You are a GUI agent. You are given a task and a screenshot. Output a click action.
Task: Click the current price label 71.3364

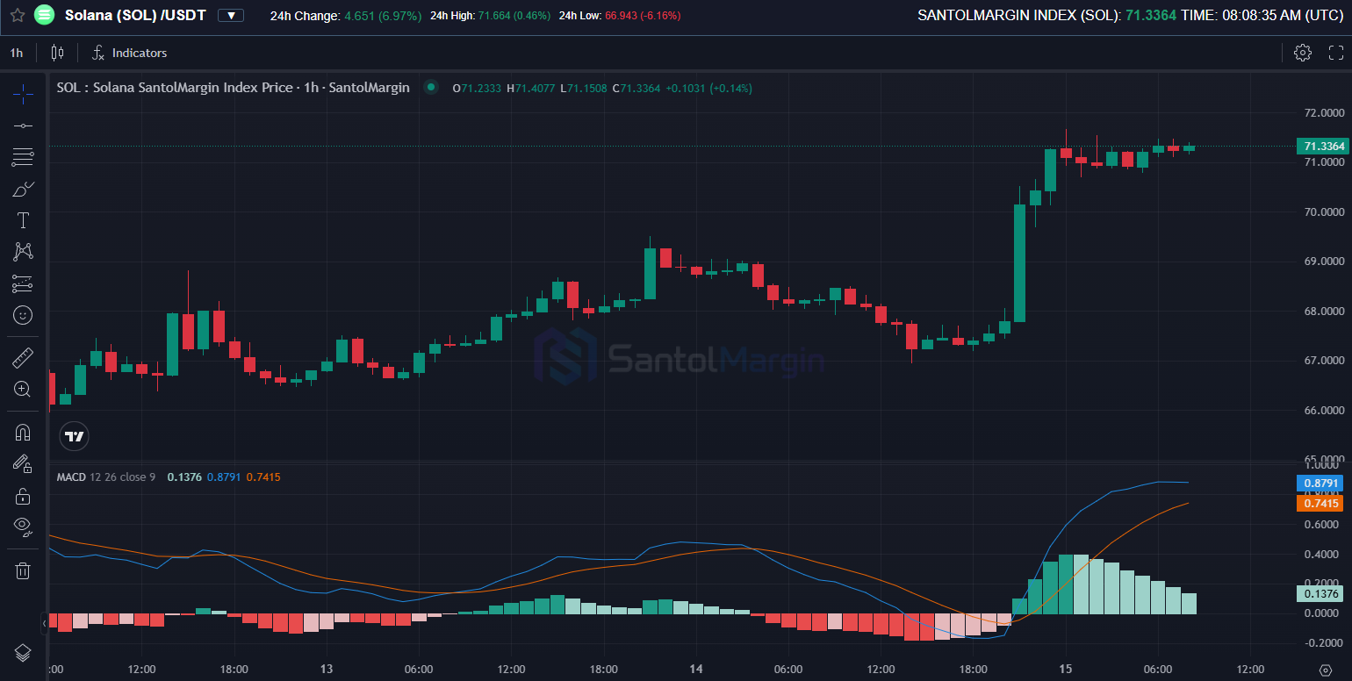click(x=1321, y=146)
